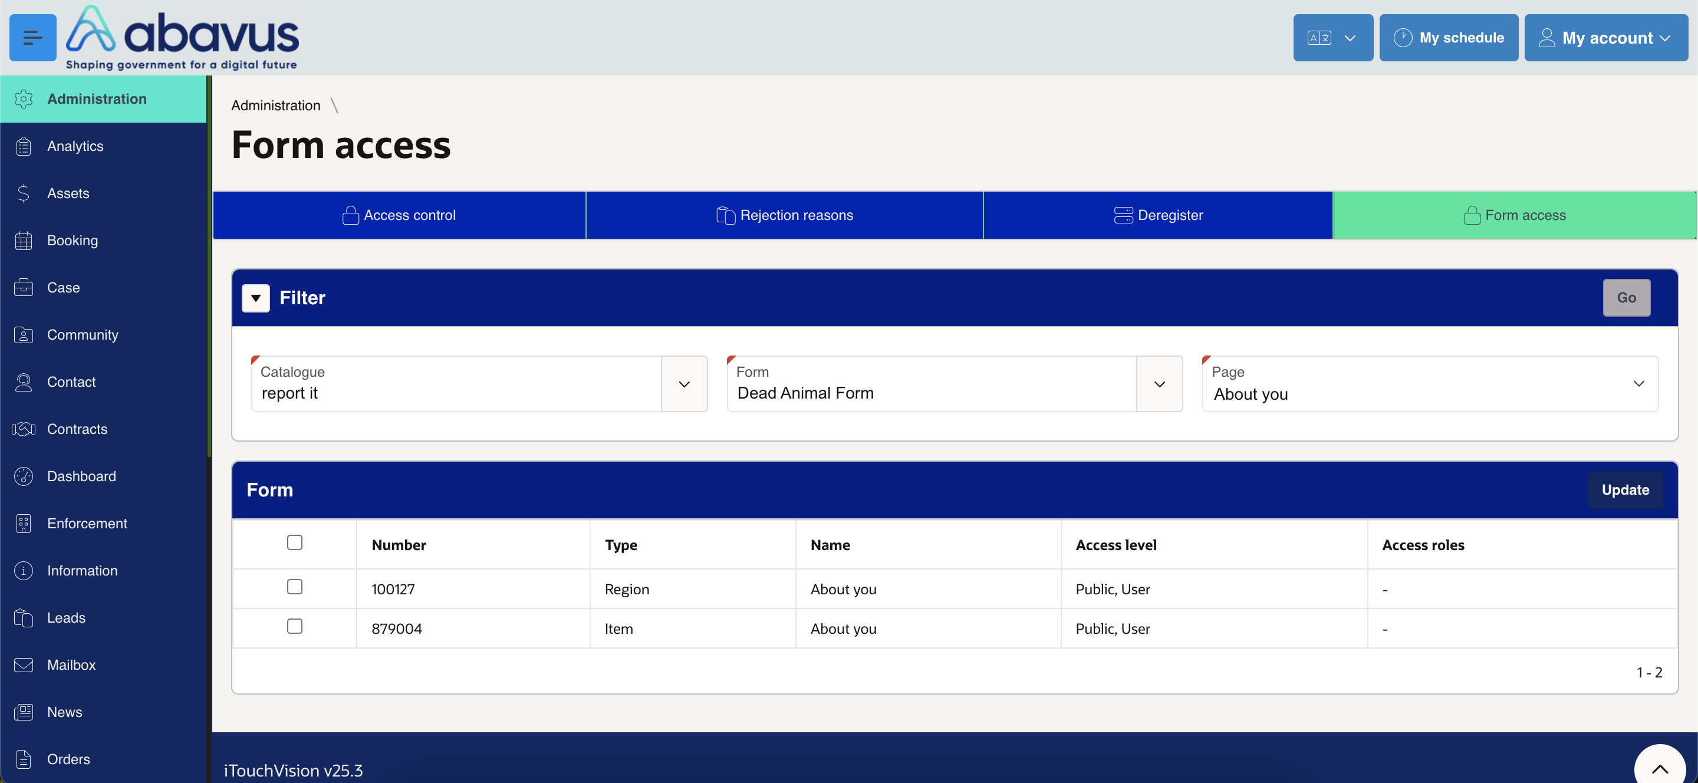
Task: Click the clock icon in My schedule
Action: [1402, 38]
